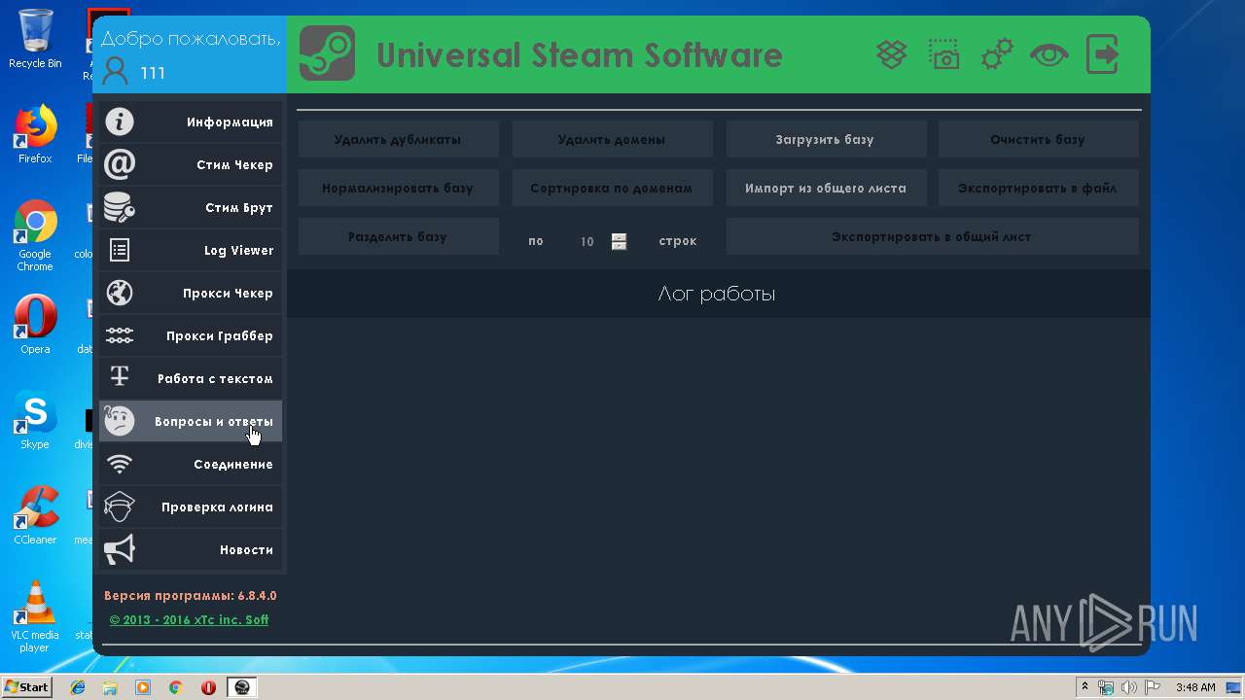Click the Проверка логина icon

pos(120,507)
